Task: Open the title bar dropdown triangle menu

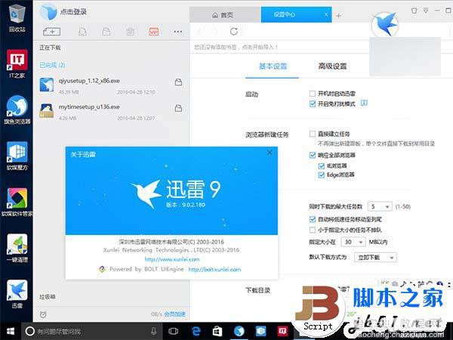Action: click(426, 11)
